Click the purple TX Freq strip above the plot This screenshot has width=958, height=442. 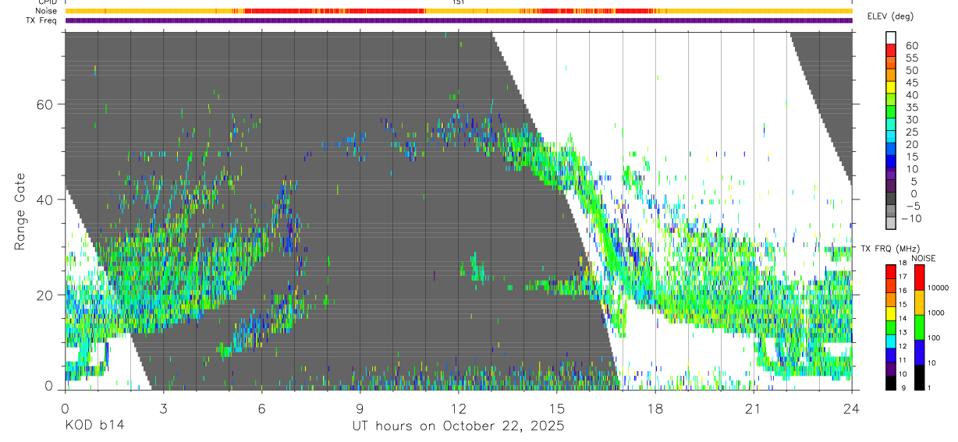point(459,20)
